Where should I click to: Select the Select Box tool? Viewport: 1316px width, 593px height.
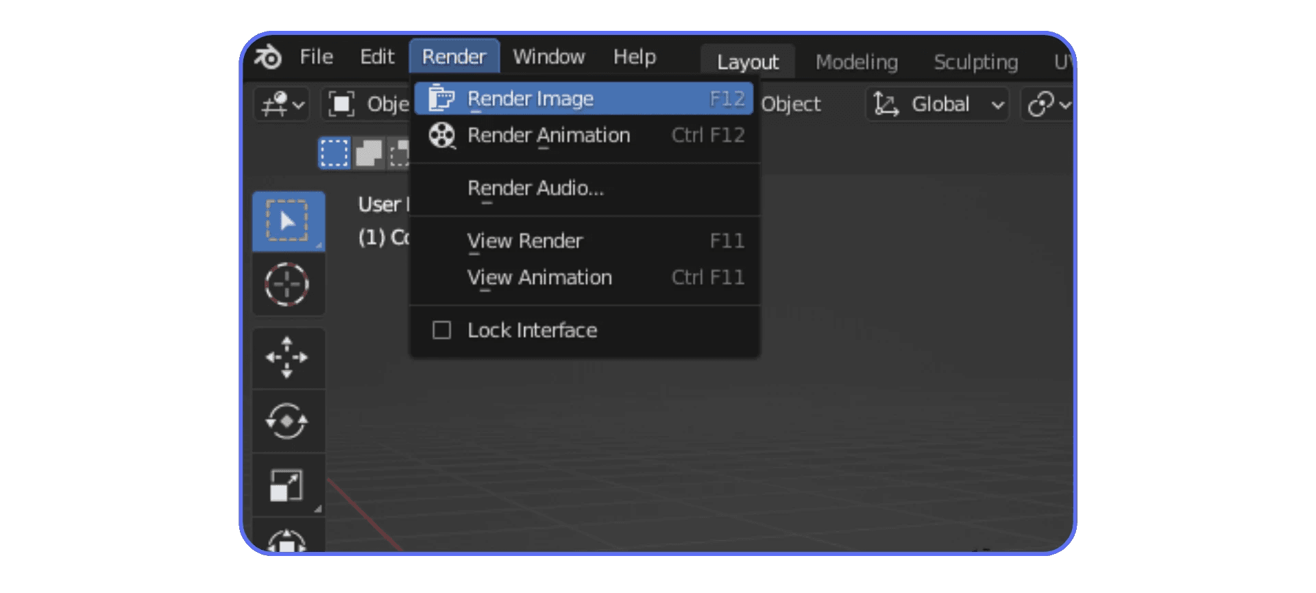click(288, 221)
